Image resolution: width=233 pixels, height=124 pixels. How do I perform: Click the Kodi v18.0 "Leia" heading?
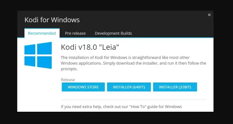coord(90,47)
